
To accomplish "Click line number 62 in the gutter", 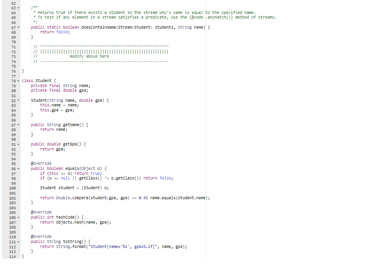I will pos(14,3).
